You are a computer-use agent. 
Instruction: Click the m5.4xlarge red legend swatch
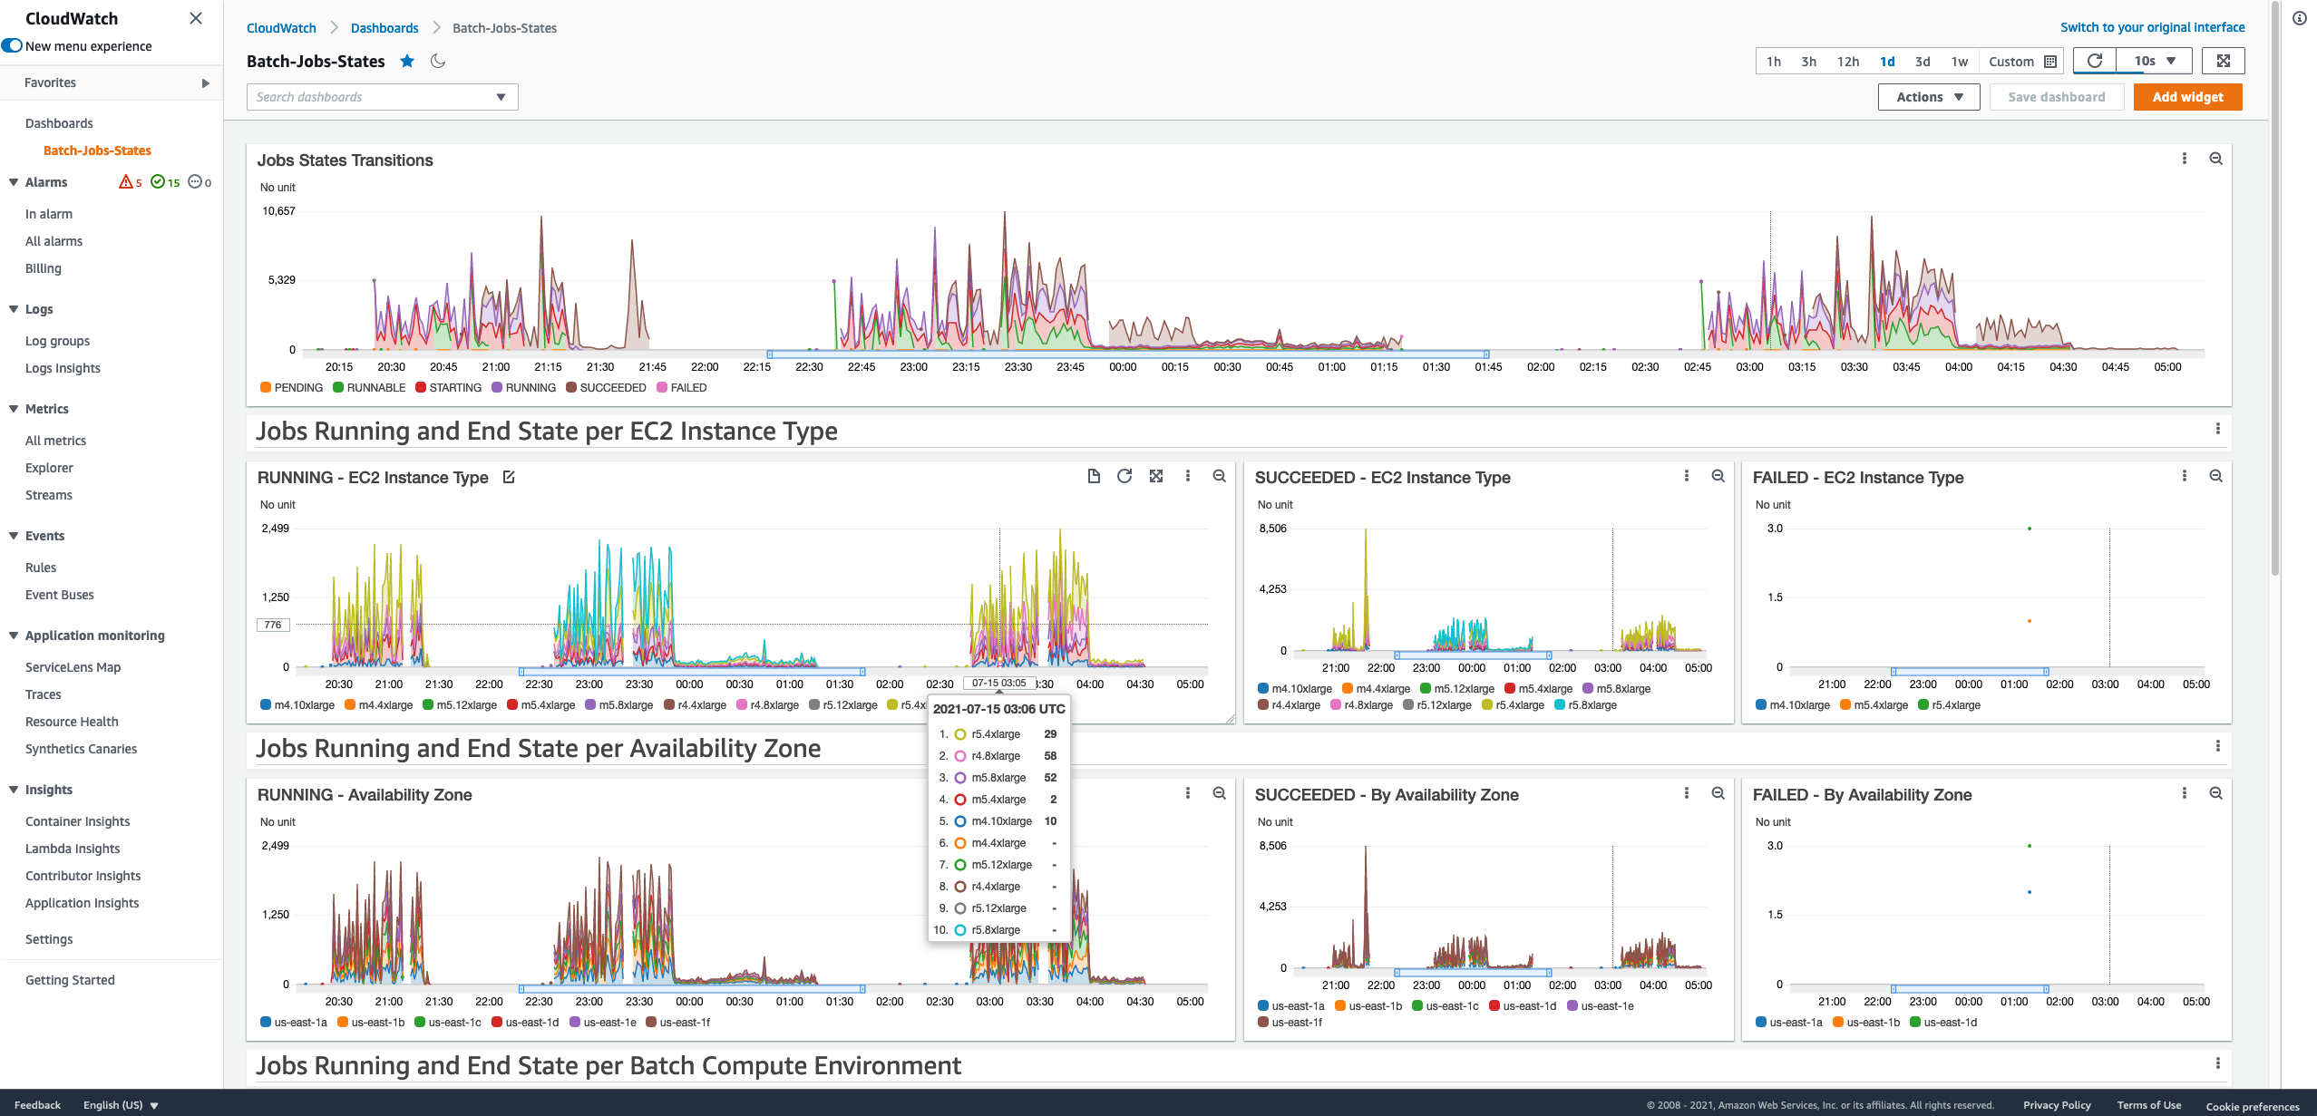[x=512, y=704]
